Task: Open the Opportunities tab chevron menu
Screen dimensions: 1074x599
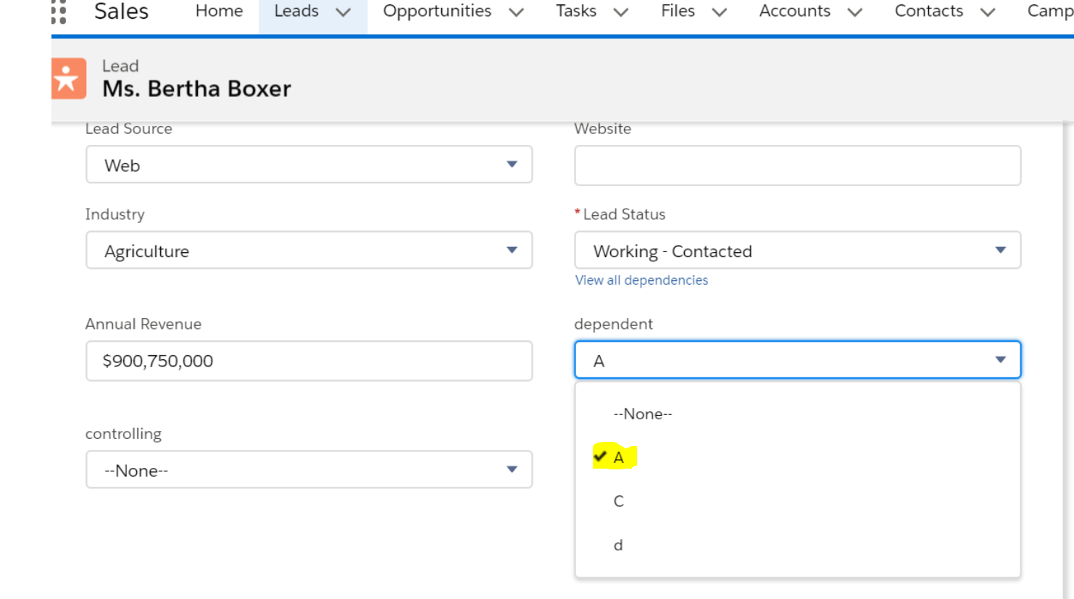Action: (x=516, y=12)
